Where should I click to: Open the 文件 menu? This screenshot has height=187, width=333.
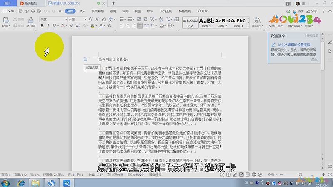(x=8, y=11)
